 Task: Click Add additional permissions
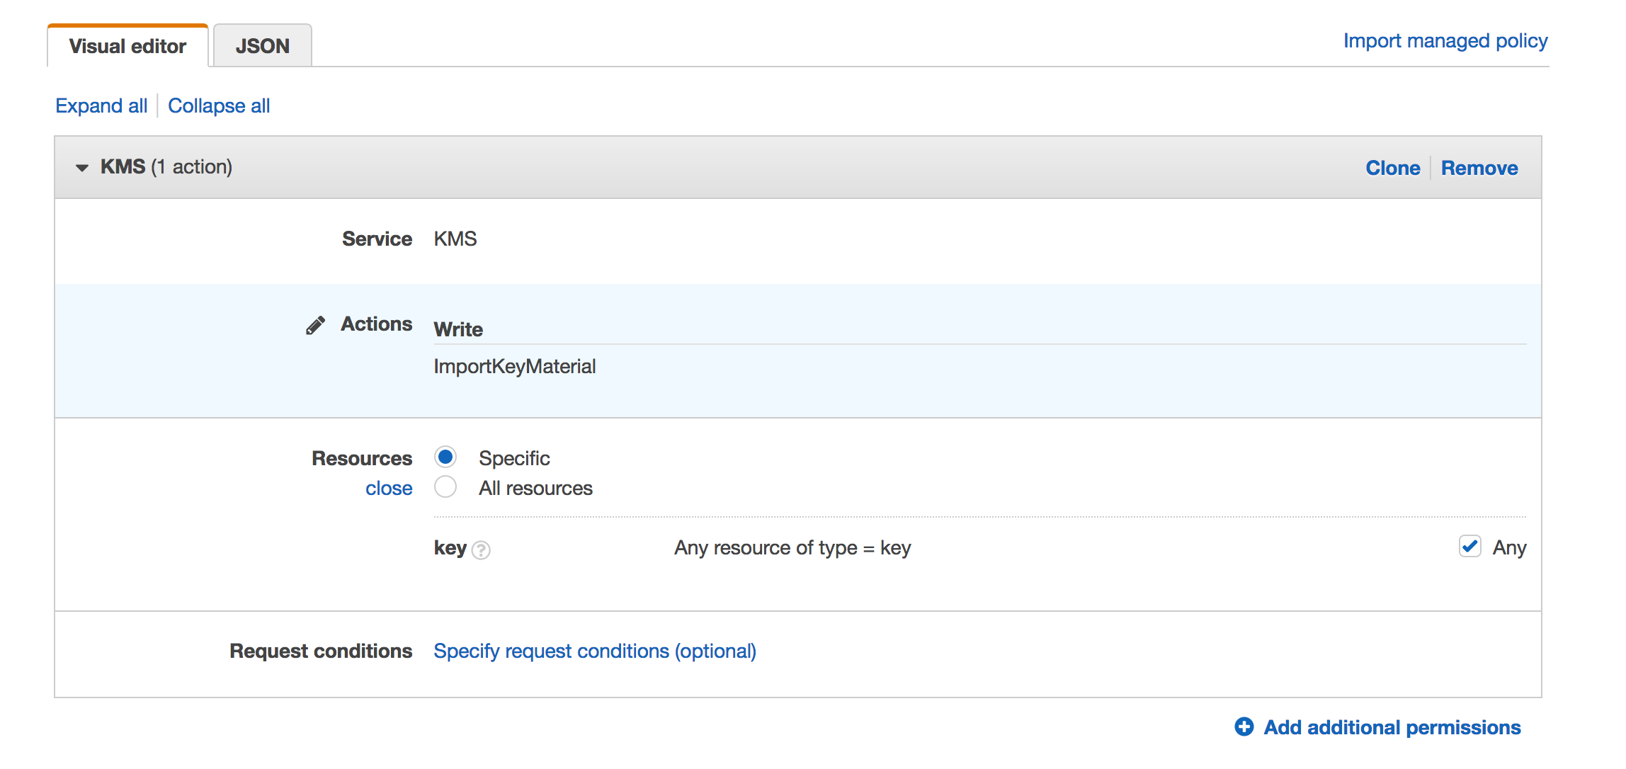point(1392,727)
